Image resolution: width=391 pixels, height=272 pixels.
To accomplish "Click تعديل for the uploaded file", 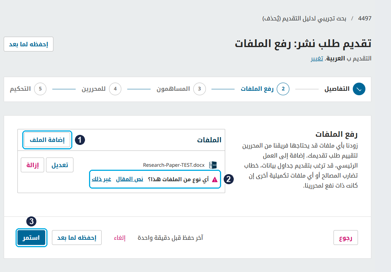I will pyautogui.click(x=60, y=165).
